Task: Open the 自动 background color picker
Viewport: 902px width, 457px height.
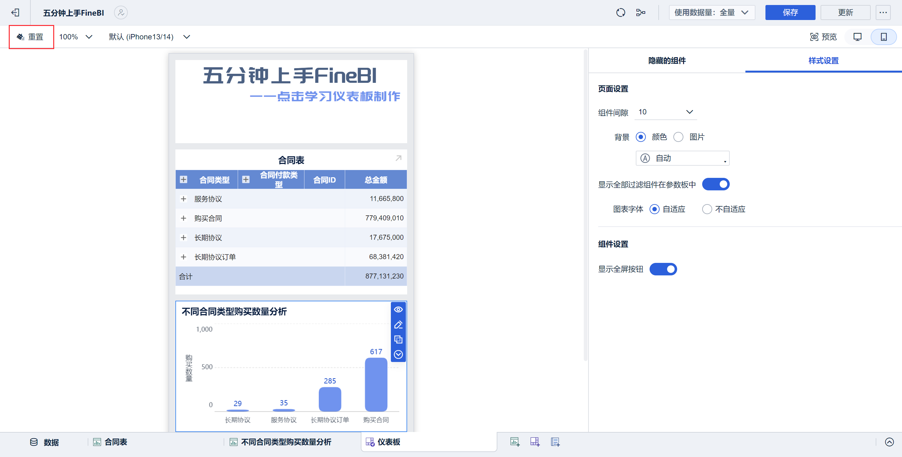Action: [x=682, y=158]
